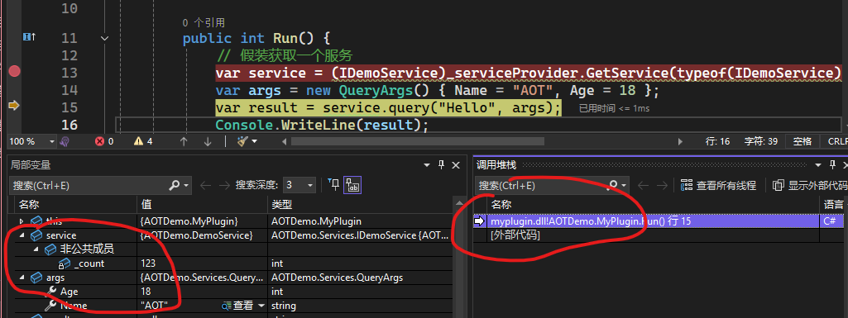Screen dimensions: 848x318
Task: Click the wrench property icon beside Age
Action: tap(50, 292)
